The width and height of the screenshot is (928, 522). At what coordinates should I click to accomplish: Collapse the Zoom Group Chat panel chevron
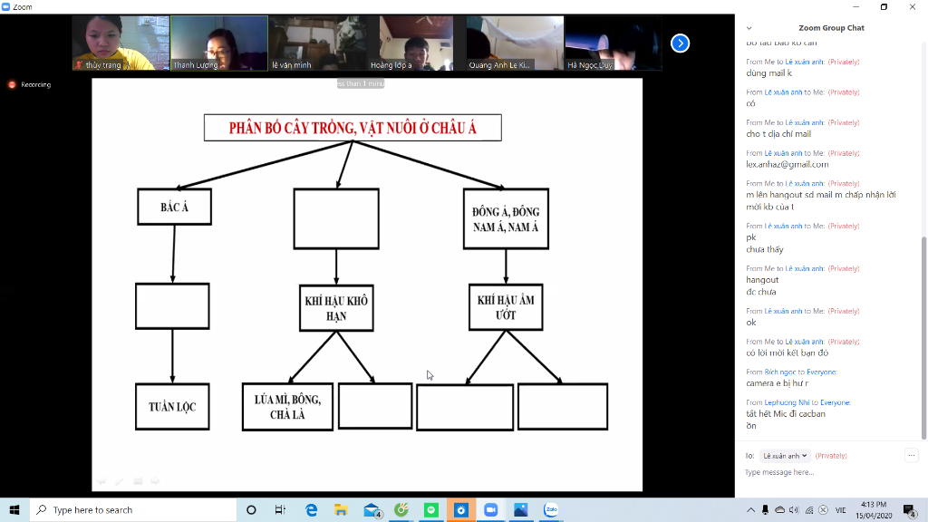click(x=749, y=28)
